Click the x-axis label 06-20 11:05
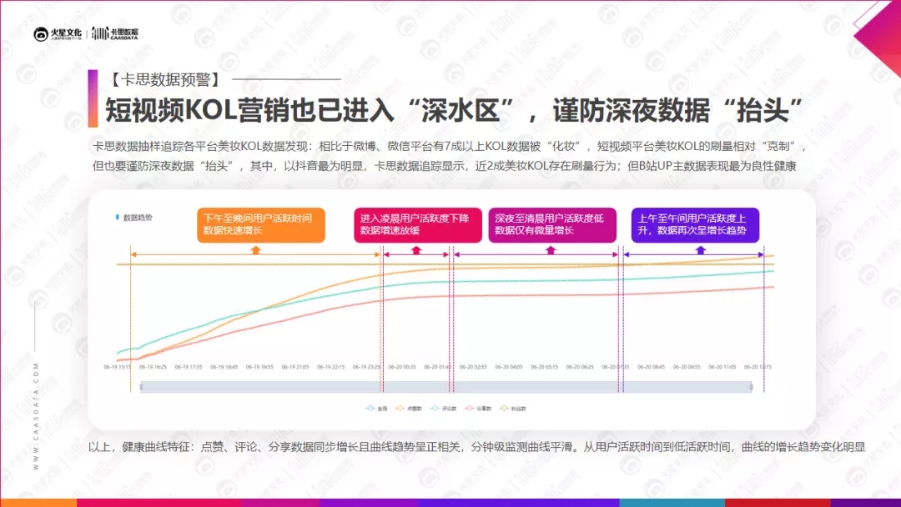901x507 pixels. click(x=722, y=367)
